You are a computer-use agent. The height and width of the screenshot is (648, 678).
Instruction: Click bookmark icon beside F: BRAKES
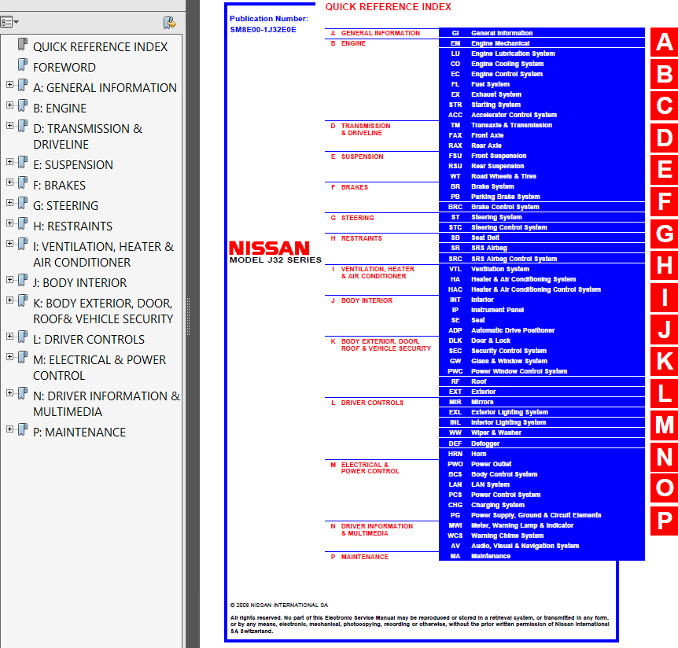[23, 183]
